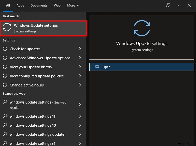This screenshot has height=146, width=196.
Task: Open Windows Update settings best match result
Action: [44, 28]
